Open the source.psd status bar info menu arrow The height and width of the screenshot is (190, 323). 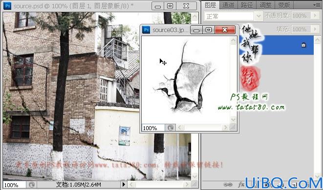coord(124,185)
